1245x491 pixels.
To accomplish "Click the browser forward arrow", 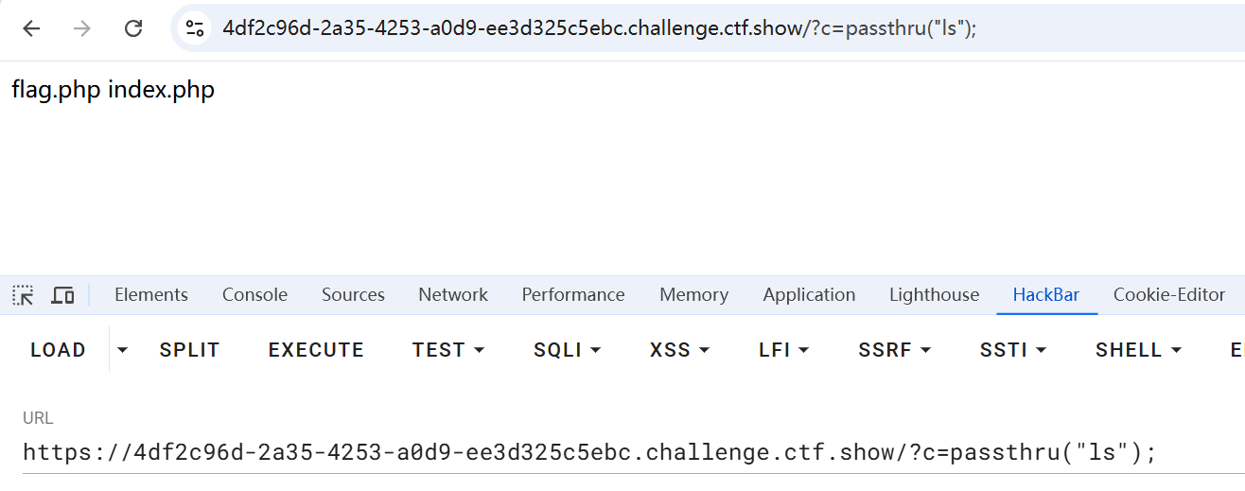I will pos(82,28).
